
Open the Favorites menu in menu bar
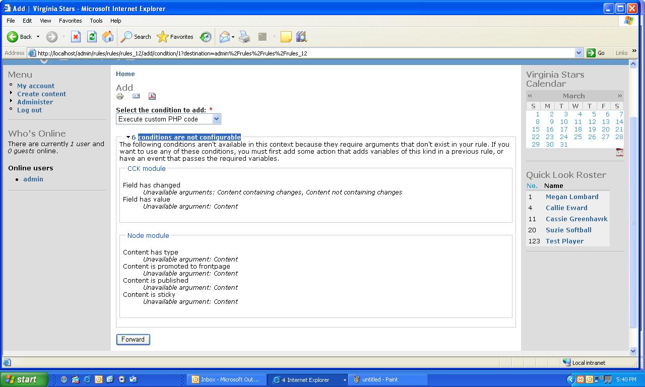click(x=70, y=21)
